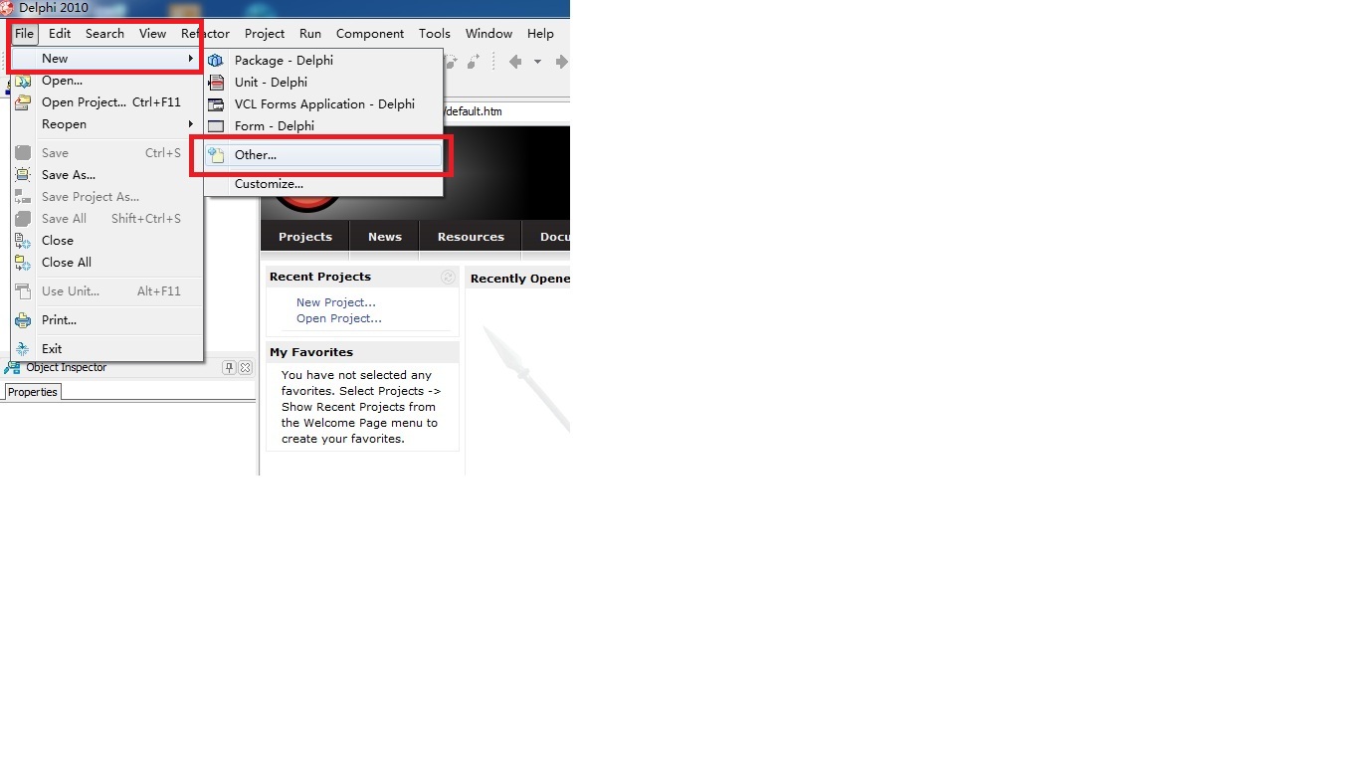Open the Projects tab on Welcome Page
This screenshot has width=1359, height=764.
click(x=305, y=237)
